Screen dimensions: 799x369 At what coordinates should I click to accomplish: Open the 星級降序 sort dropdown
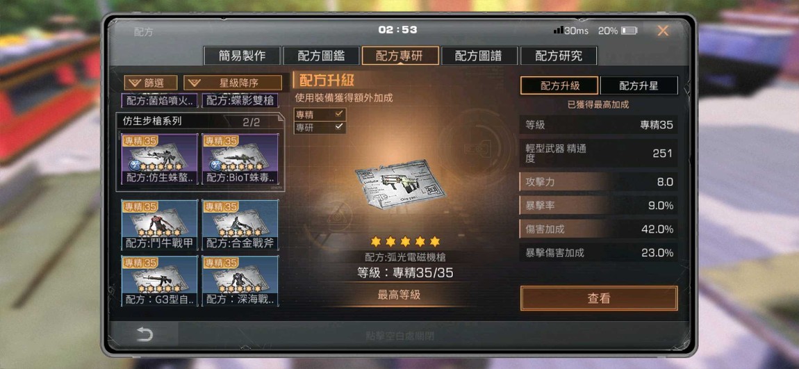(x=233, y=83)
